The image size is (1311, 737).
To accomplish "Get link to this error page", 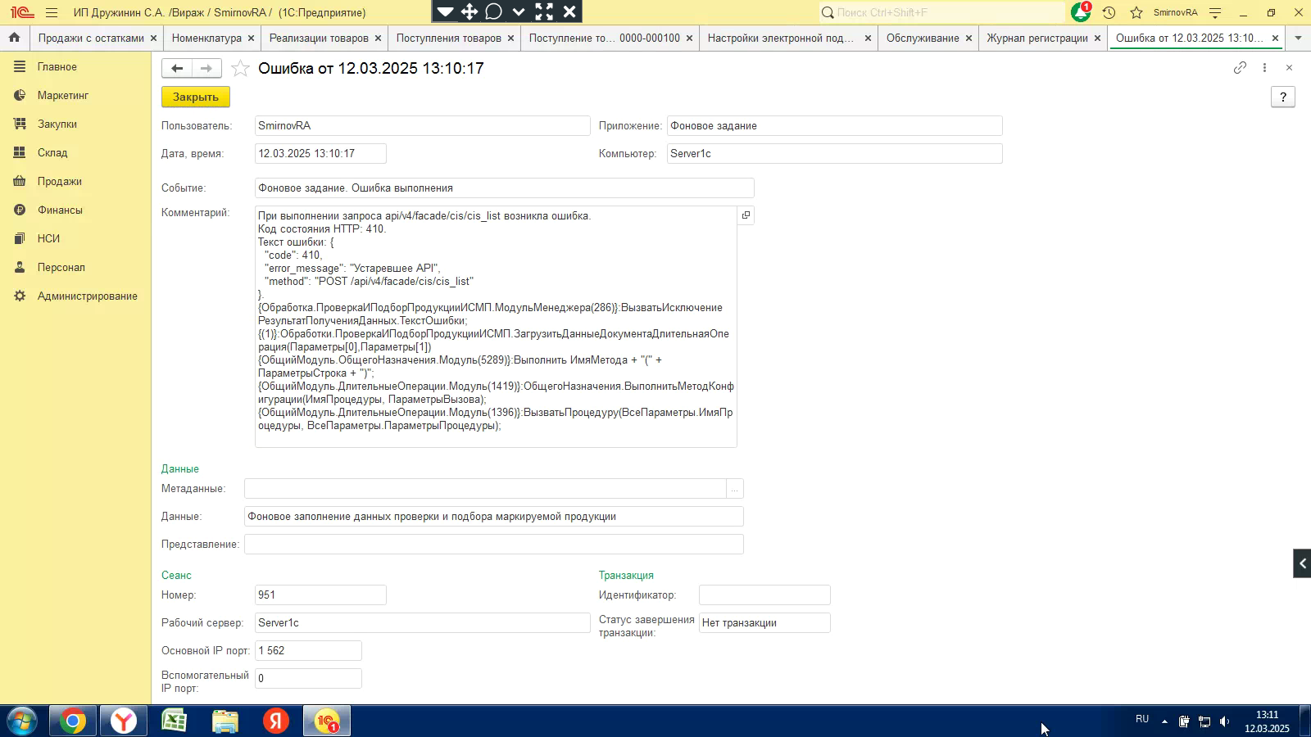I will tap(1240, 68).
